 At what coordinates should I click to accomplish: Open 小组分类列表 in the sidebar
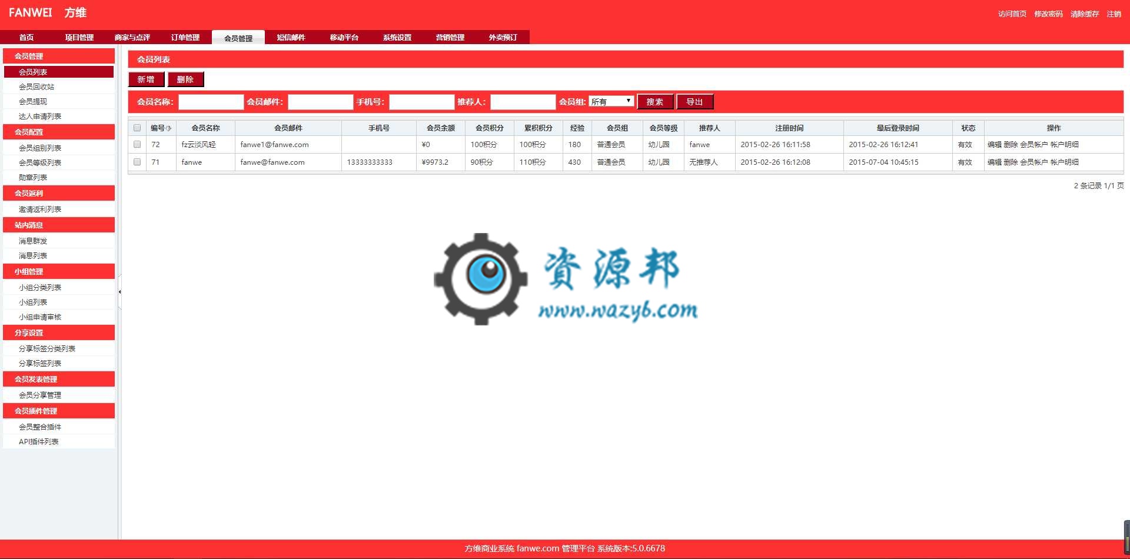tap(59, 287)
